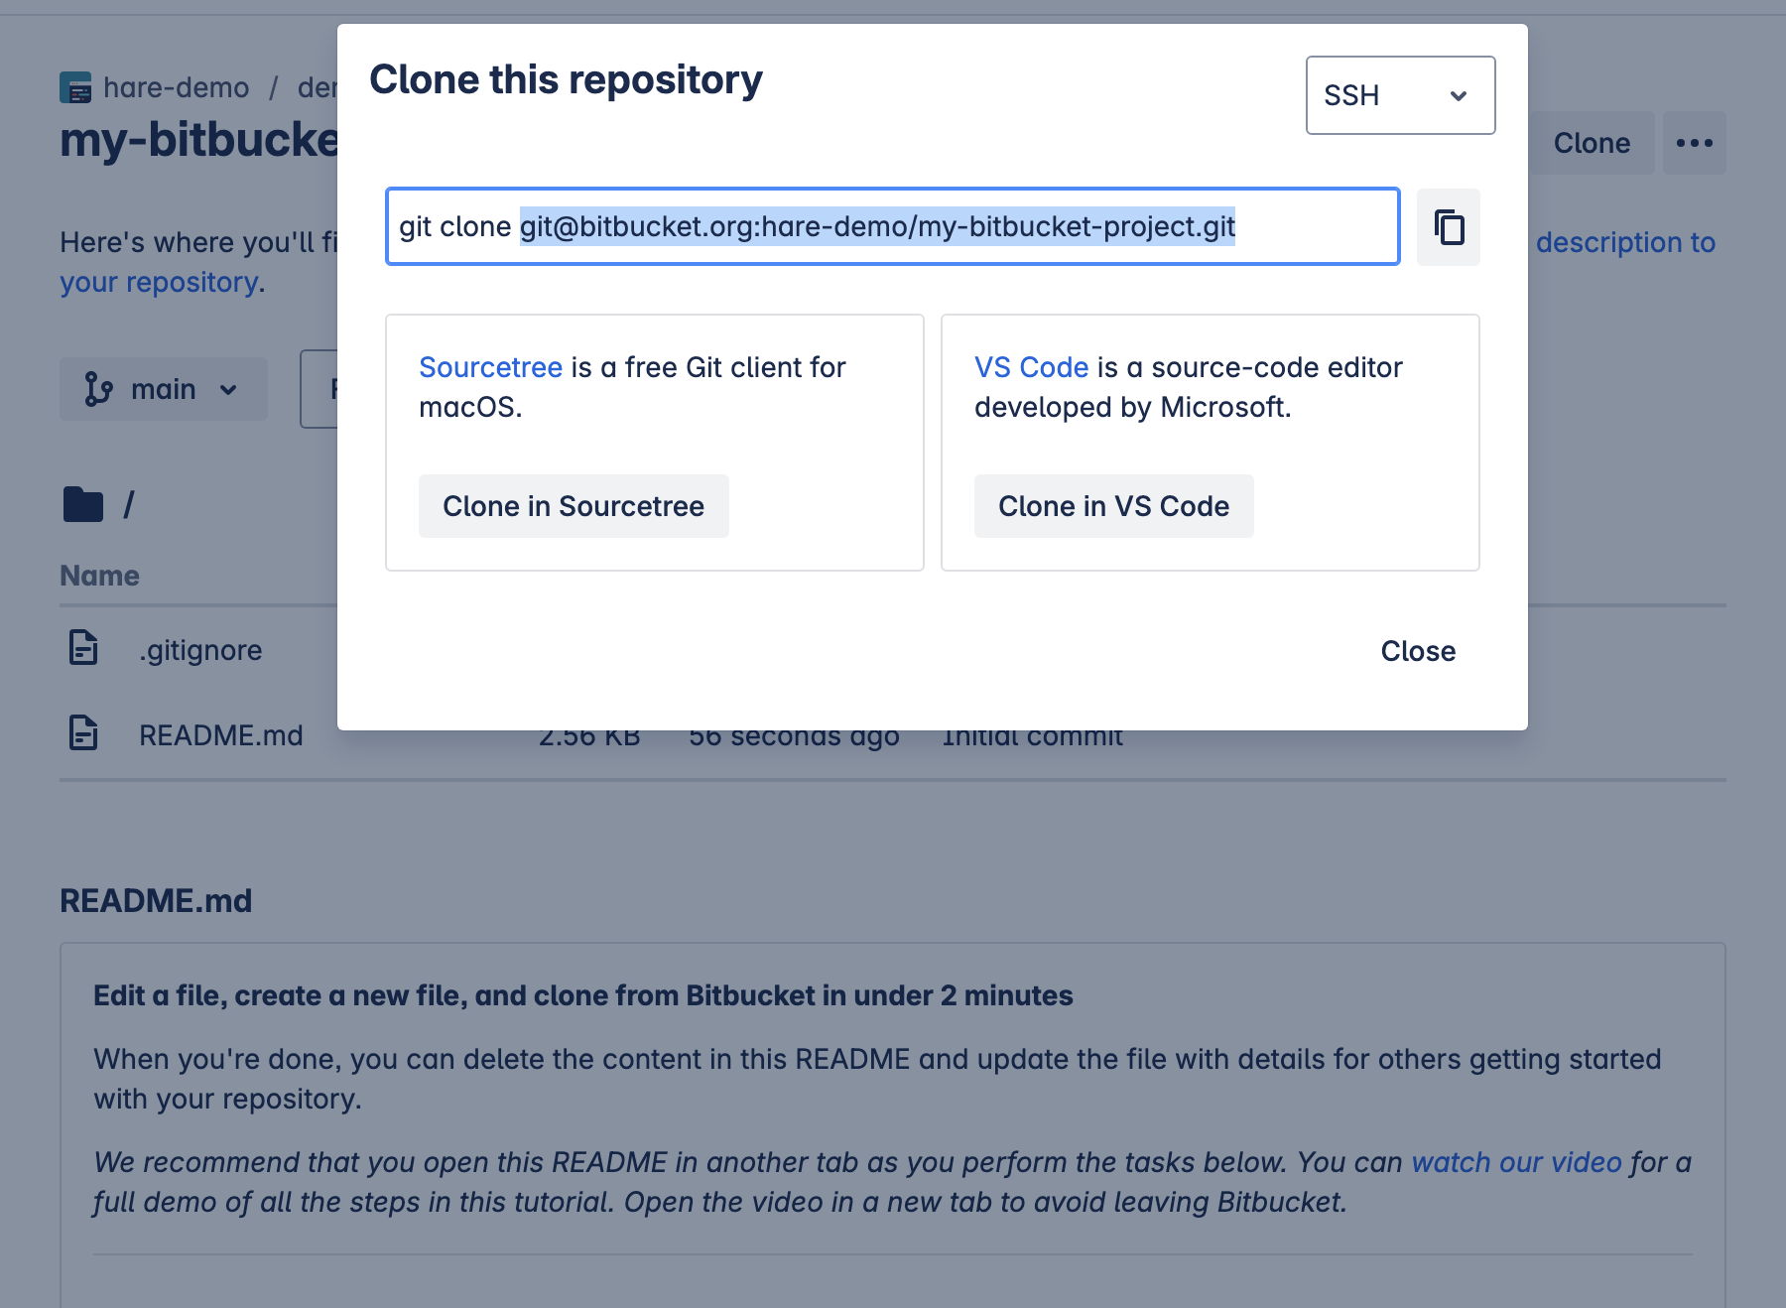Click Clone in VS Code
The height and width of the screenshot is (1308, 1786).
pos(1113,506)
